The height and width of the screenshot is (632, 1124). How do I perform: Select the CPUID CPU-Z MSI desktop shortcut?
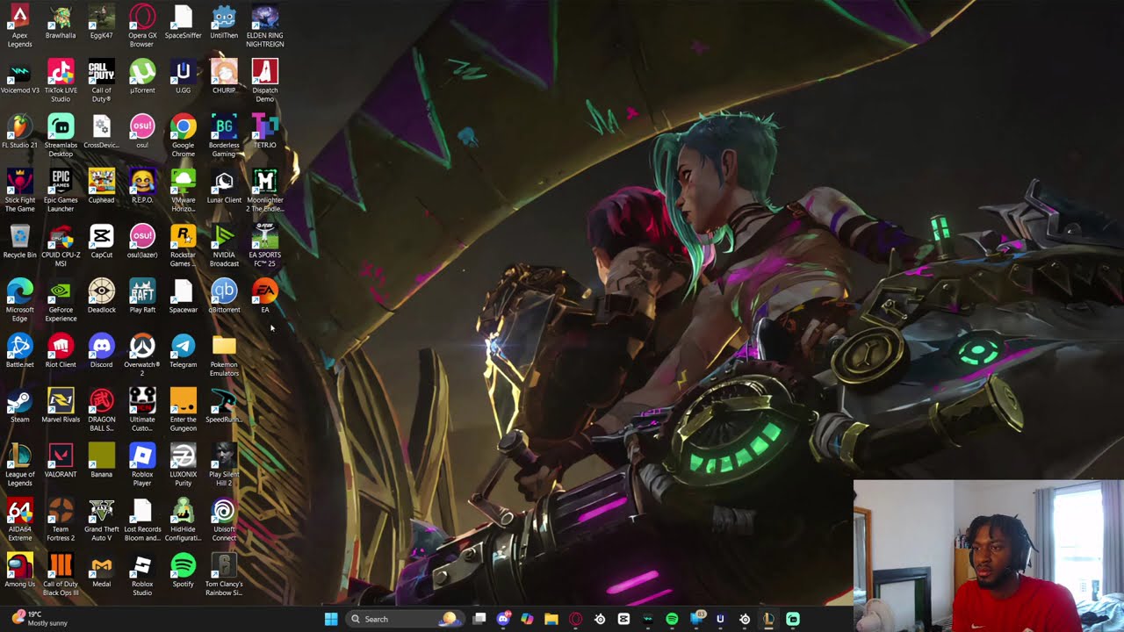[x=61, y=245]
